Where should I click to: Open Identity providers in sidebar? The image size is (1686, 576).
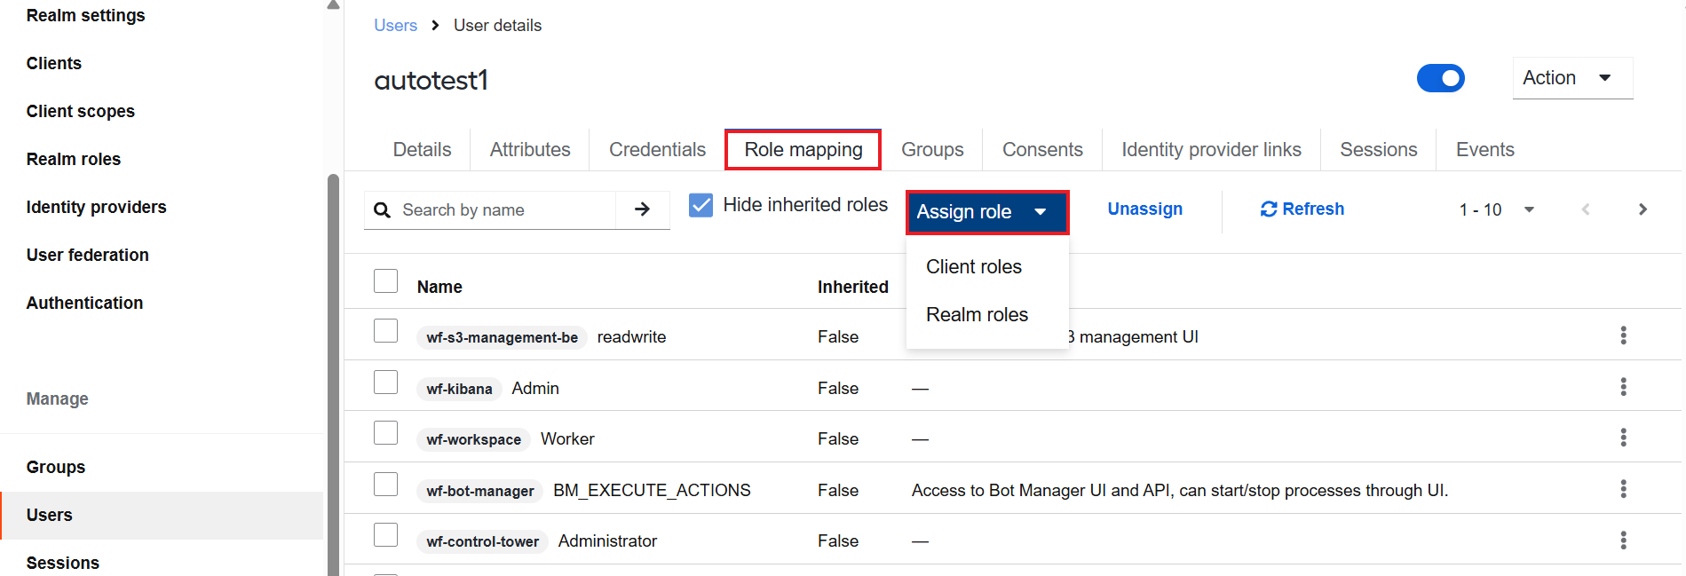coord(97,207)
